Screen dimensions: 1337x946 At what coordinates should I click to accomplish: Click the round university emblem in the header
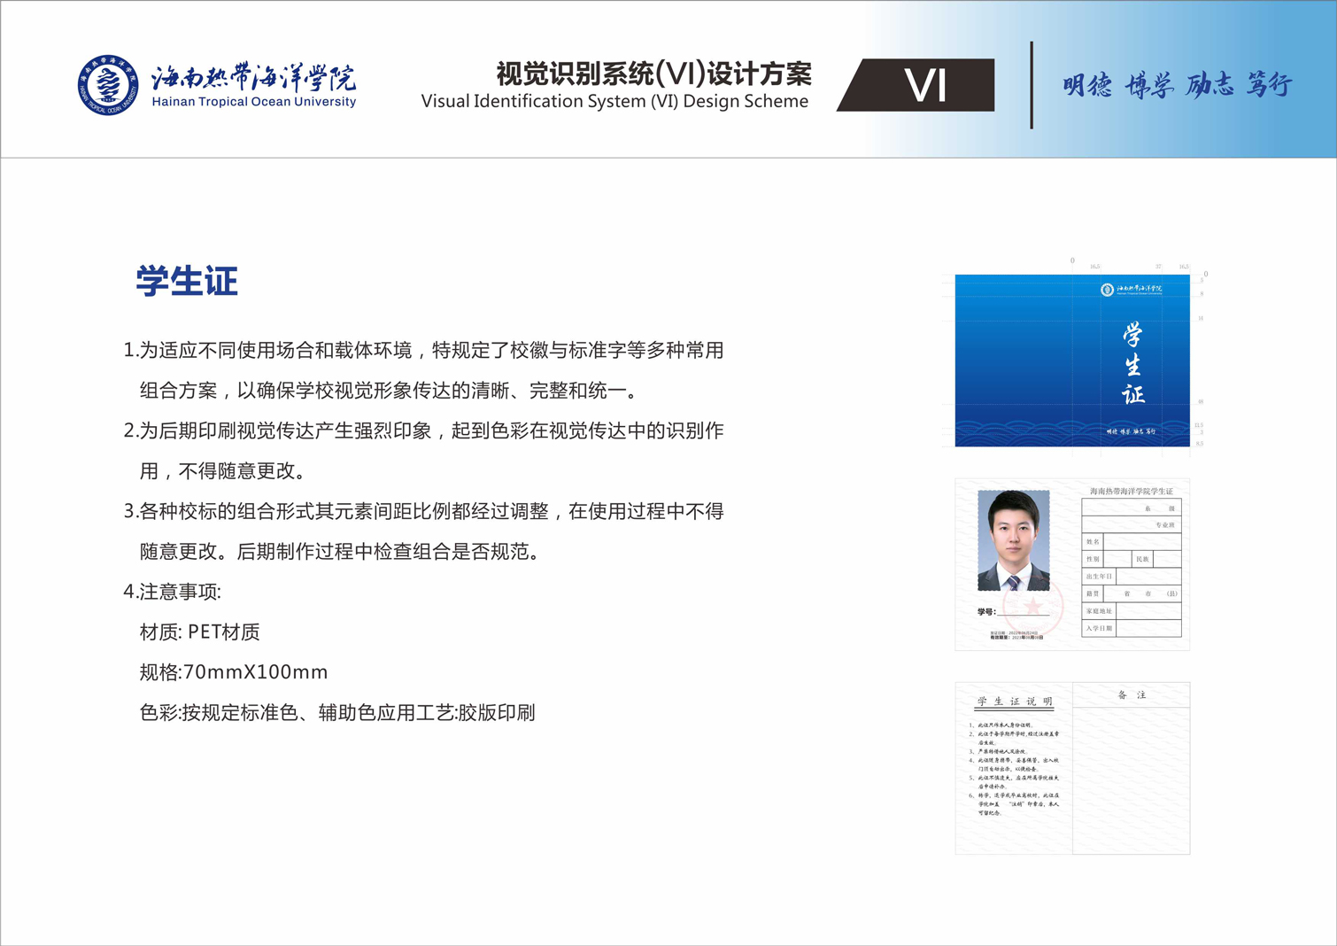(108, 85)
